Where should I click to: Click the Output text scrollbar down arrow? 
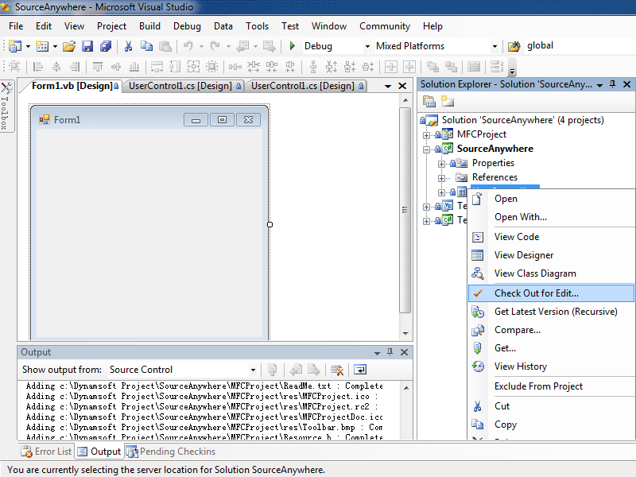(405, 435)
